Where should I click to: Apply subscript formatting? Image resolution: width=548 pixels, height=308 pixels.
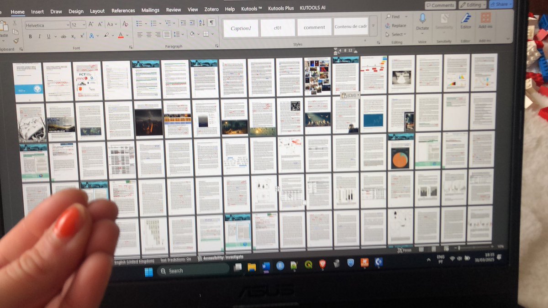[73, 37]
